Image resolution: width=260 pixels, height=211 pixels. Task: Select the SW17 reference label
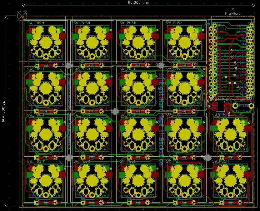(245, 149)
